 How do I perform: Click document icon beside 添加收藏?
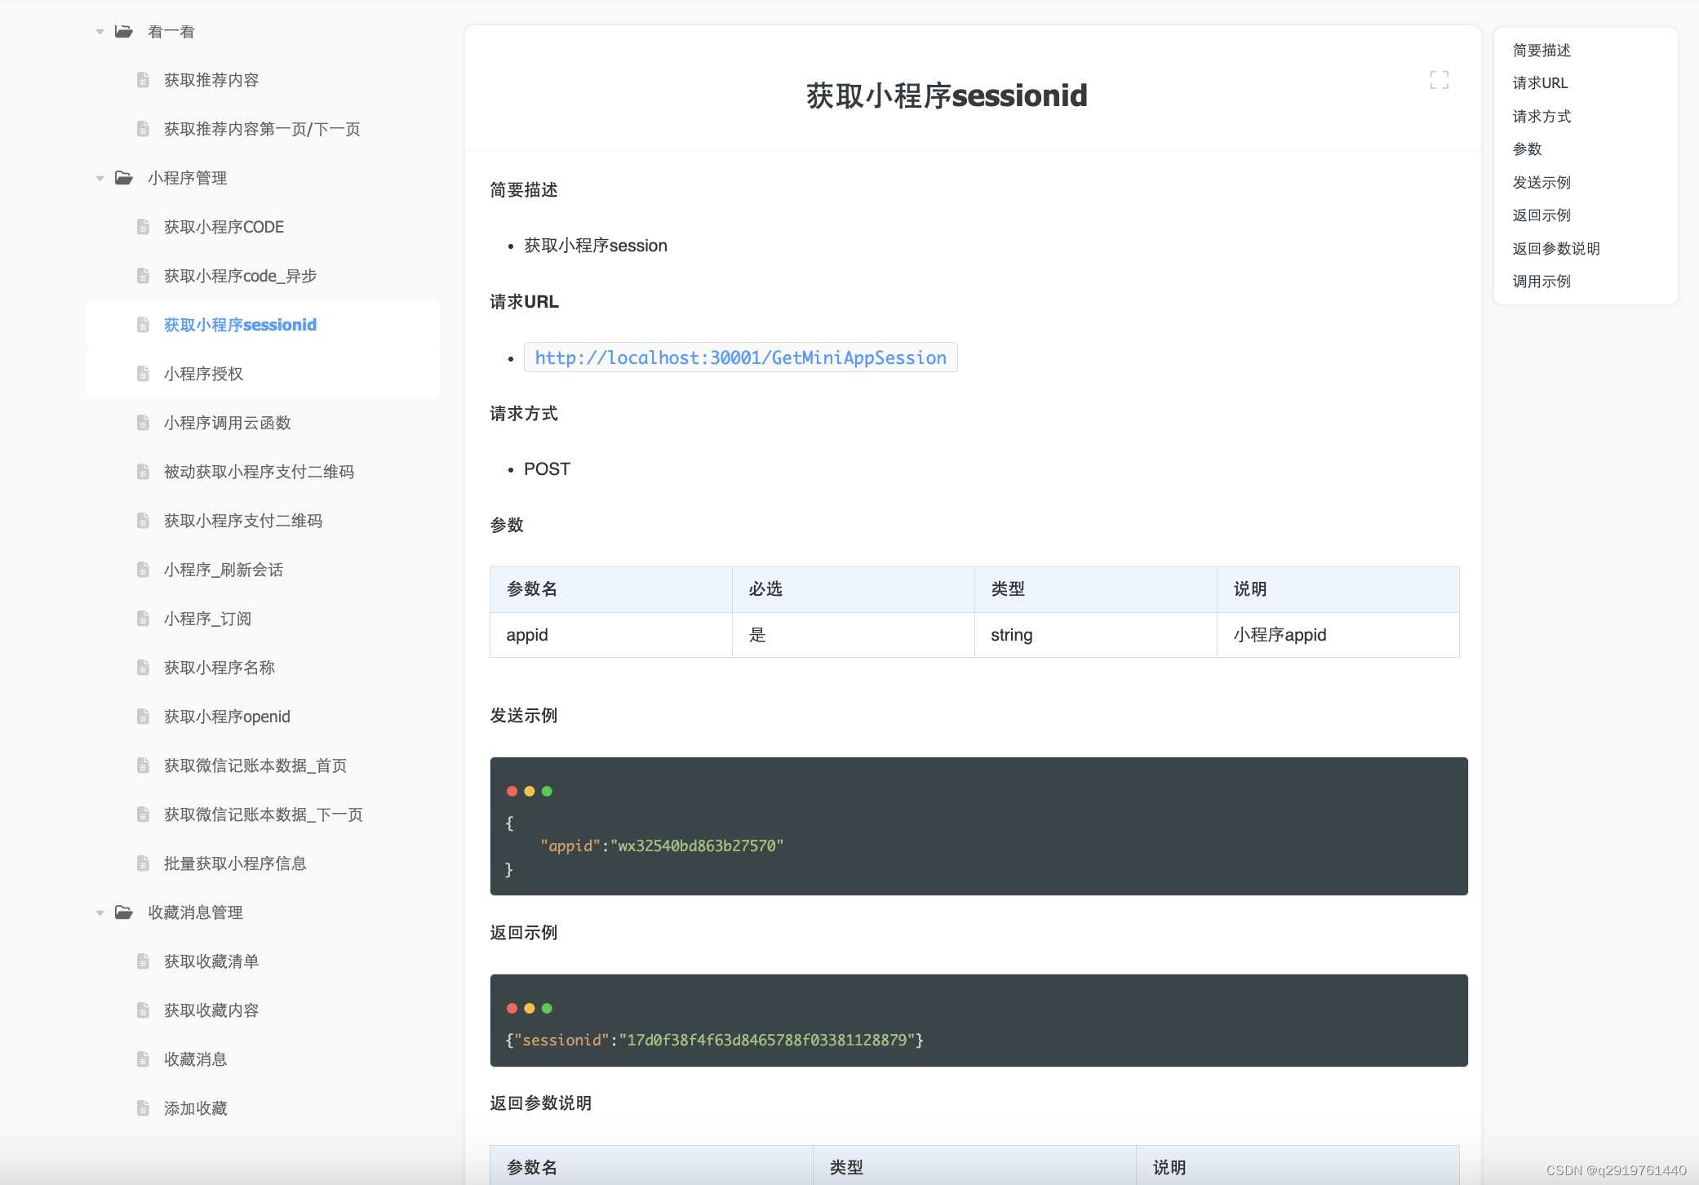point(143,1108)
